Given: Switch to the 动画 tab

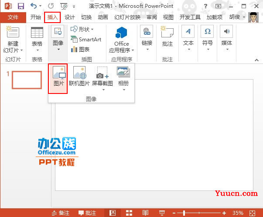Looking at the screenshot, I should [103, 17].
